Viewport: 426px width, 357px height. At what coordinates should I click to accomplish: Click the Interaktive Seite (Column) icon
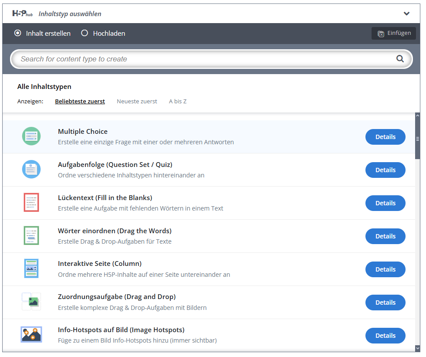[31, 269]
